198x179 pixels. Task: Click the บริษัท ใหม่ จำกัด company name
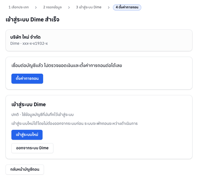click(x=25, y=37)
